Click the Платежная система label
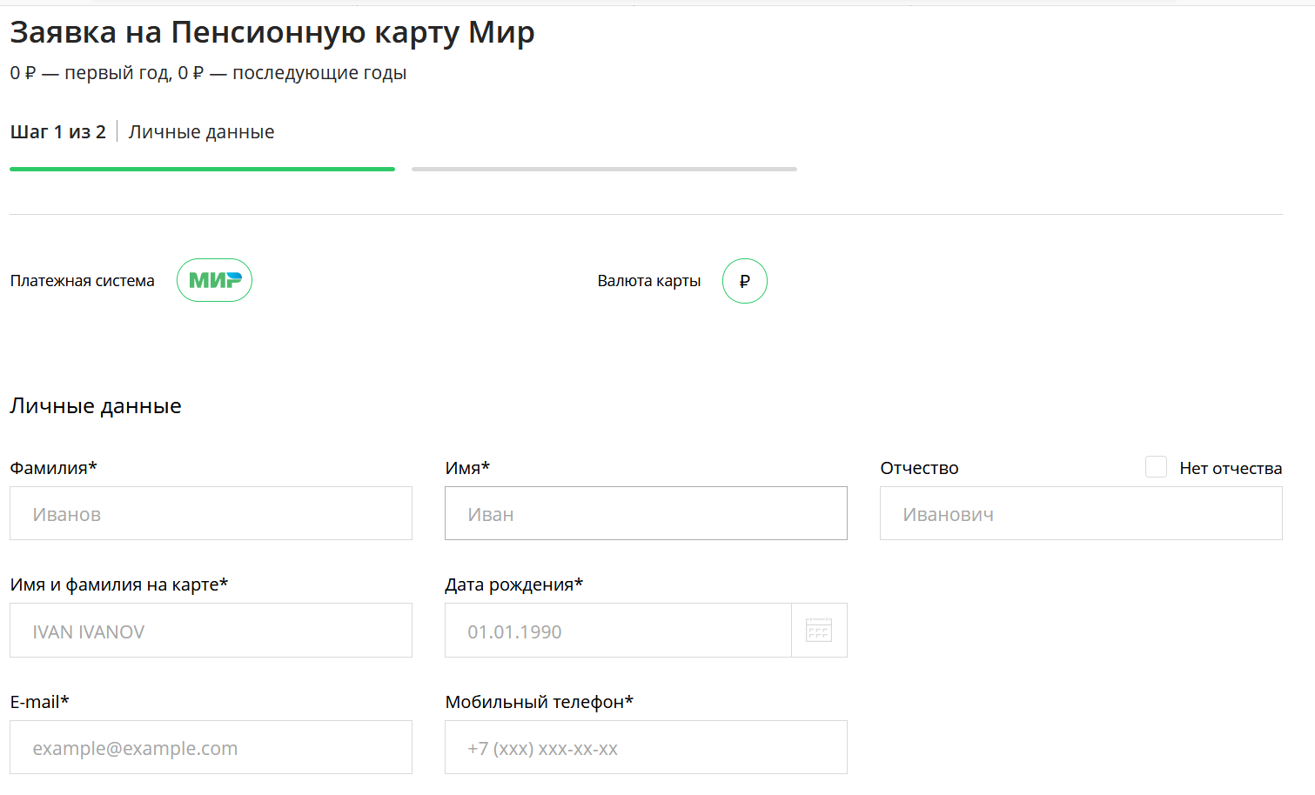 [x=83, y=281]
